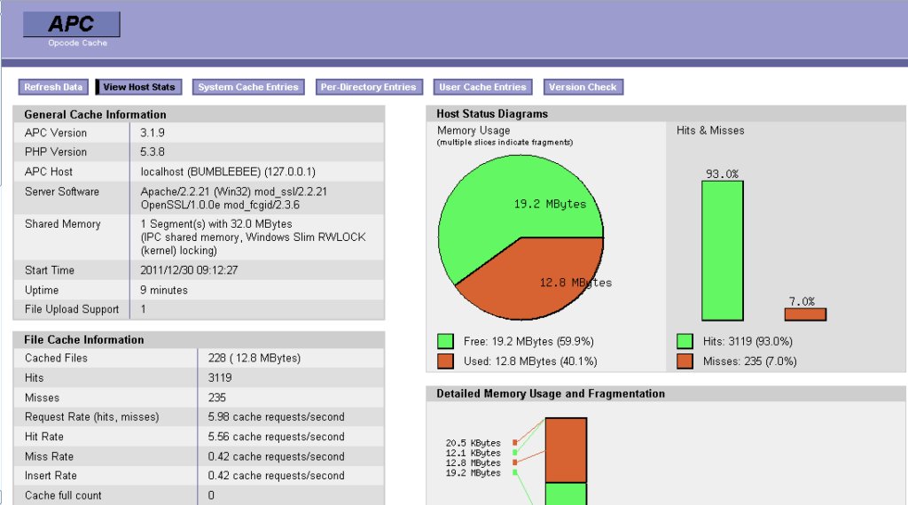Click the orange segment of the fragmentation bar
The height and width of the screenshot is (505, 908).
[x=566, y=449]
